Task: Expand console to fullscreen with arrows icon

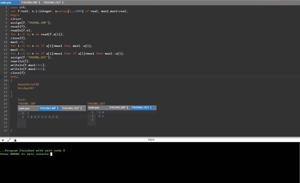Action: point(9,140)
